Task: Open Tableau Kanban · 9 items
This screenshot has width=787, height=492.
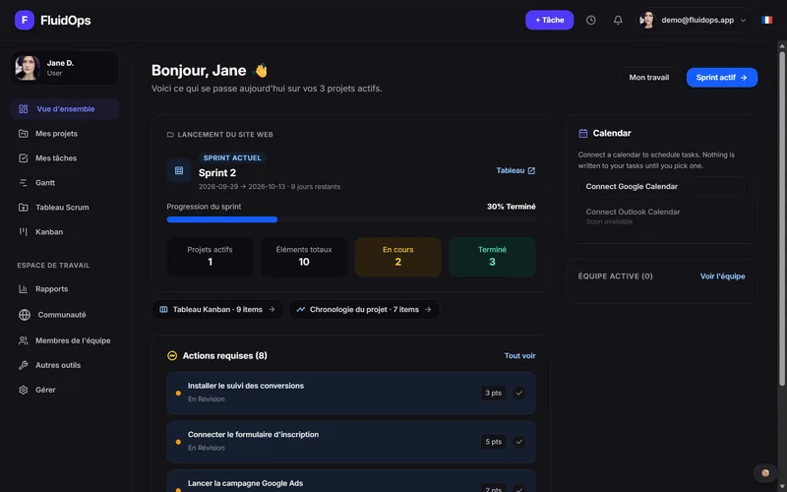Action: pyautogui.click(x=217, y=309)
